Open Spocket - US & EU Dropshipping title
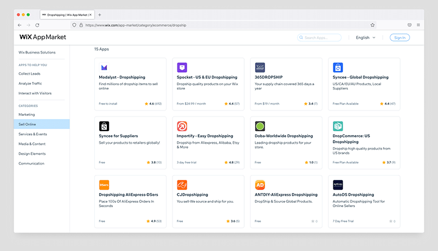 click(207, 77)
